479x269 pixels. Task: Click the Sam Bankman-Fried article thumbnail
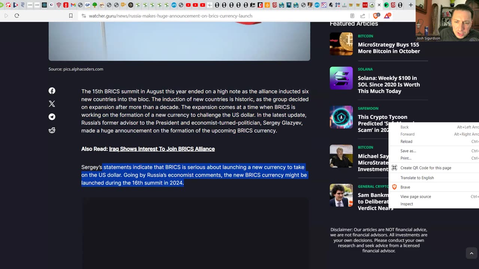[341, 195]
